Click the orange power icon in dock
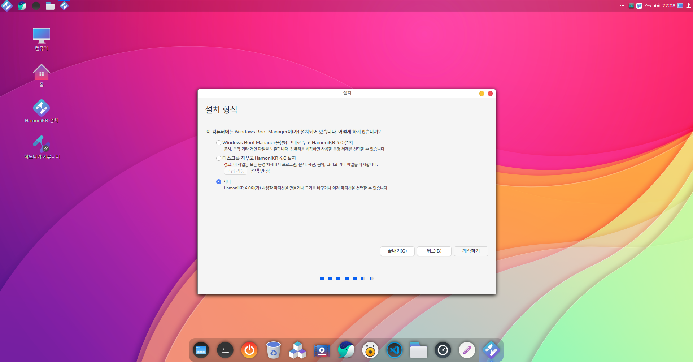Screen dimensions: 693x362 [249, 350]
